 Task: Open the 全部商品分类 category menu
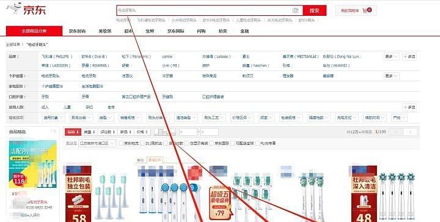click(x=34, y=31)
